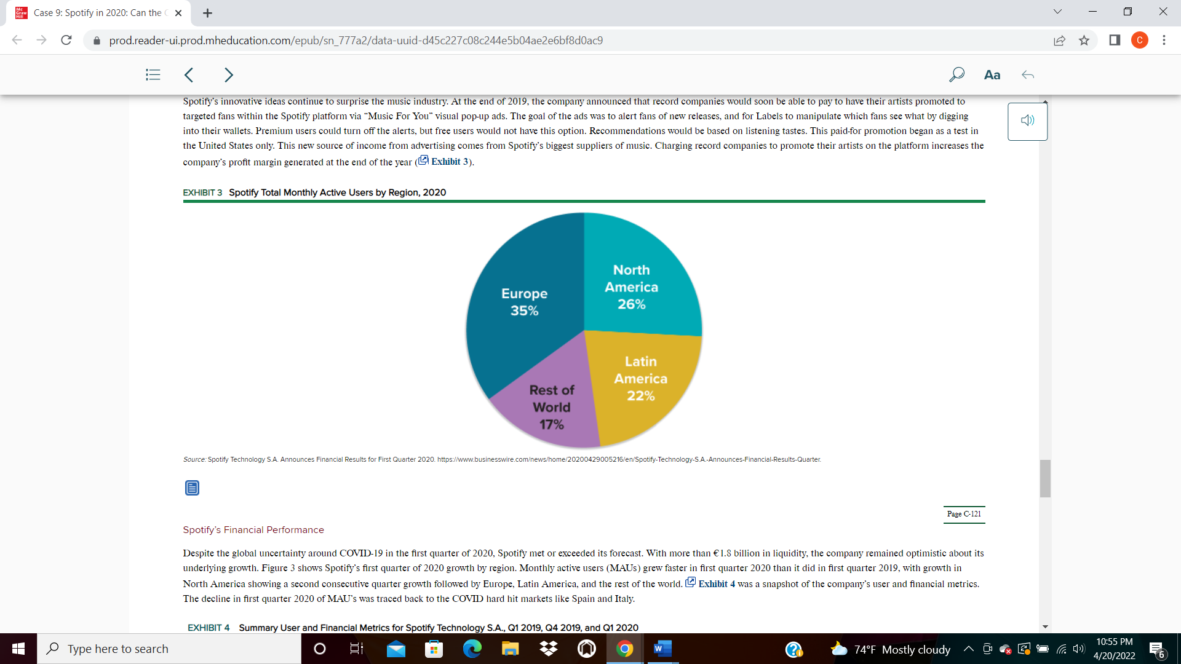Open the round white app icon on the taskbar
Image resolution: width=1181 pixels, height=664 pixels.
pos(587,649)
